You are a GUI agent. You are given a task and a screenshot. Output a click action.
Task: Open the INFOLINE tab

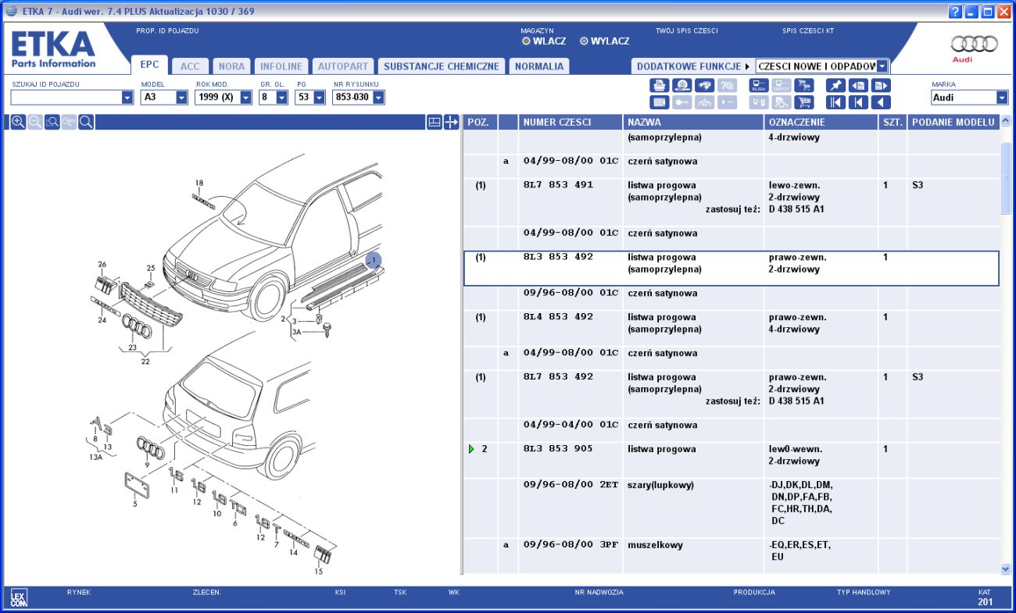pyautogui.click(x=281, y=66)
